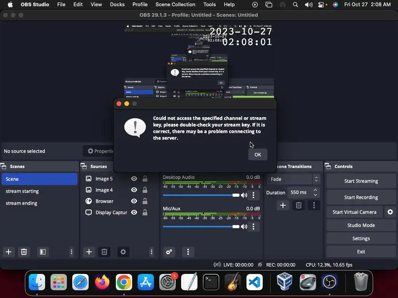Lock the Display Capture source

coord(145,212)
